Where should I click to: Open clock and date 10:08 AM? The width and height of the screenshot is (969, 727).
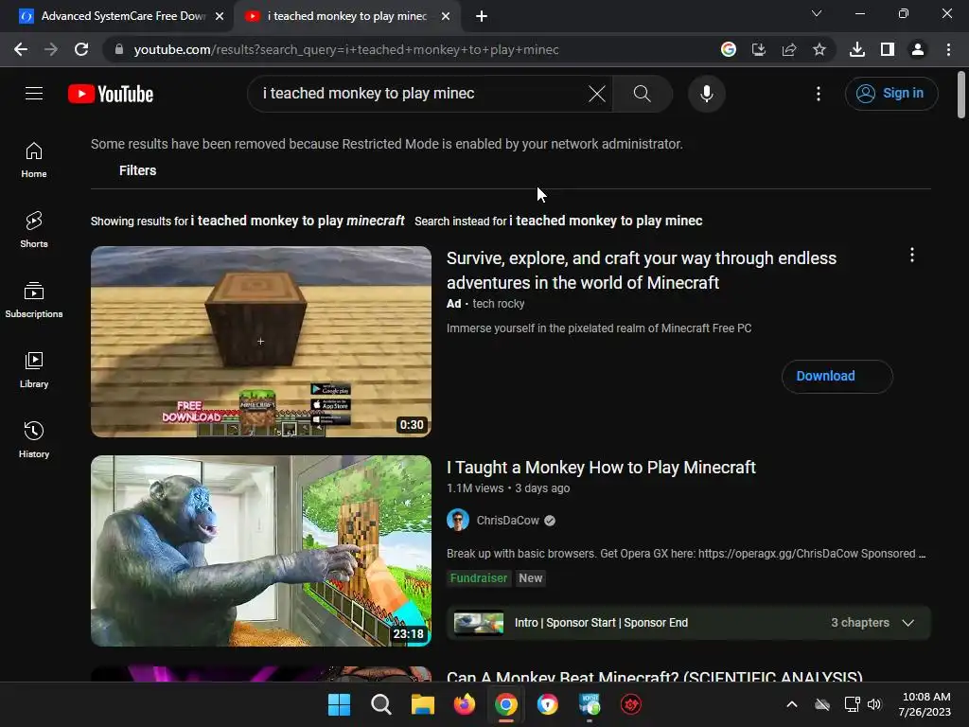coord(925,704)
